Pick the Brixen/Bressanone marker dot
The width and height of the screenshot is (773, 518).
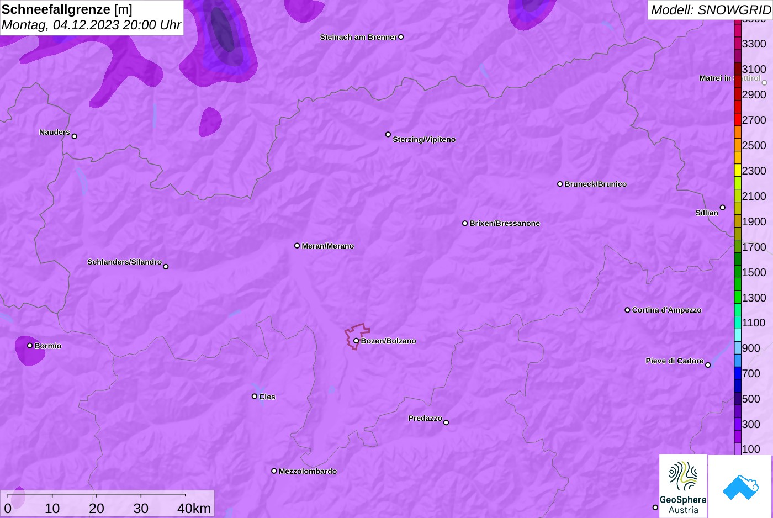click(465, 223)
